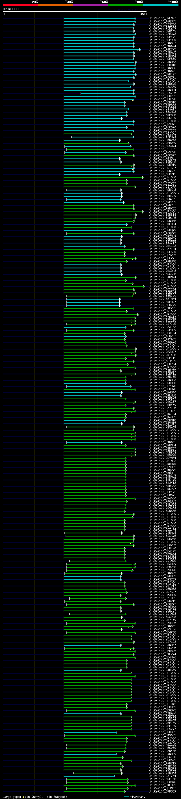The width and height of the screenshot is (181, 799).
Task: Click the 454 query length value
Action: pos(143,14)
